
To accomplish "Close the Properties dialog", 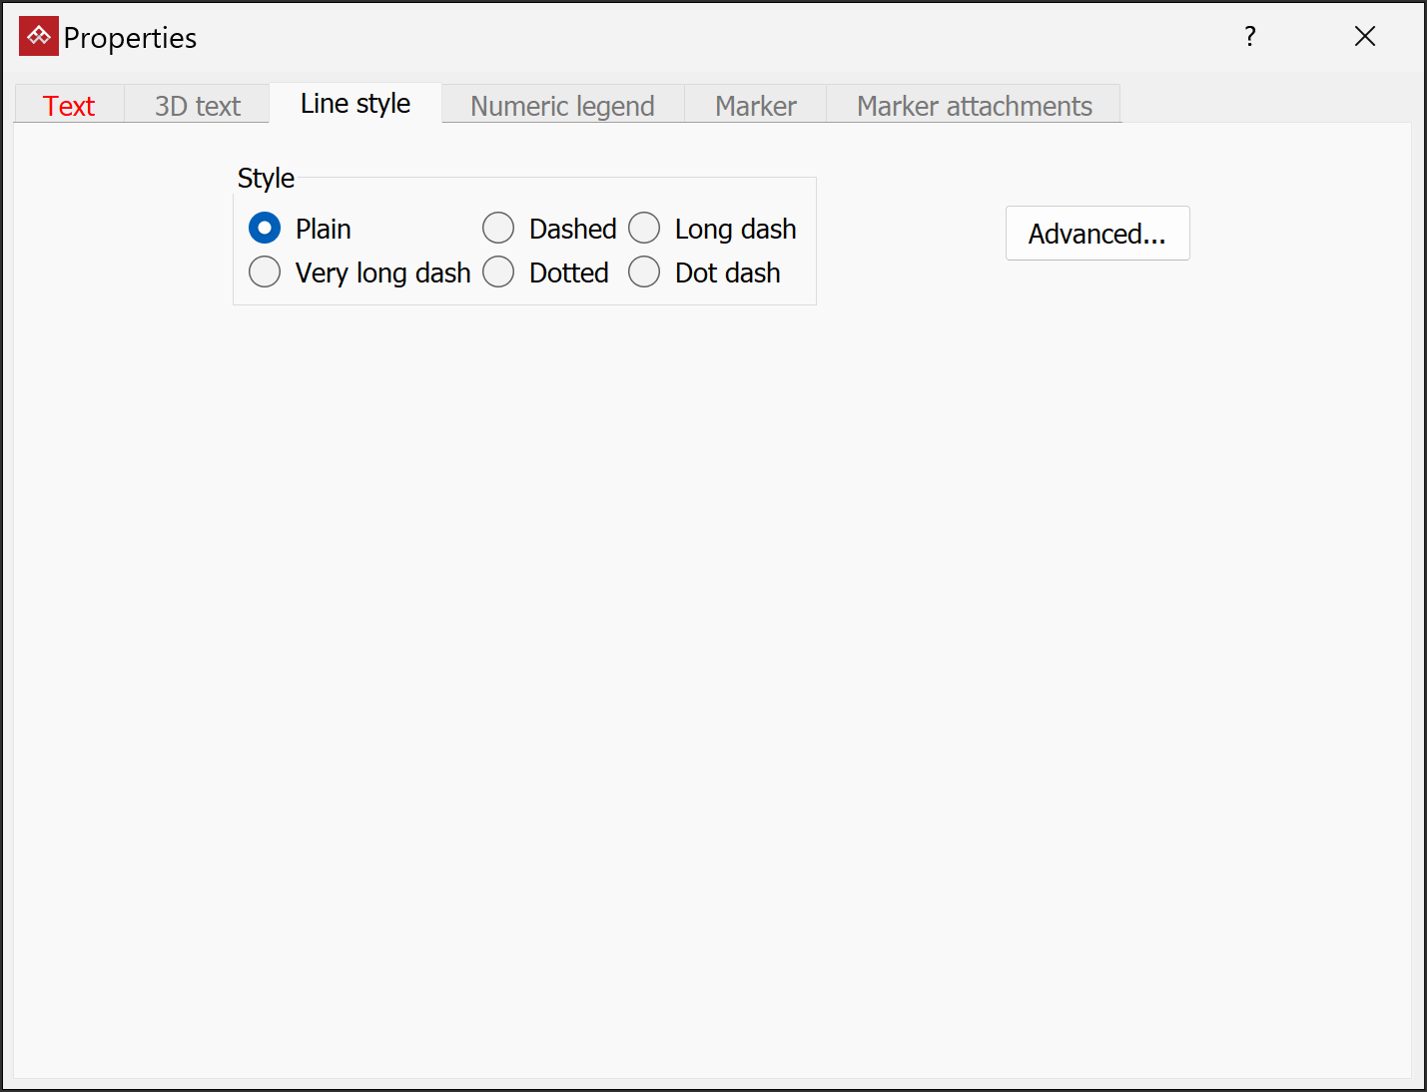I will click(x=1364, y=37).
